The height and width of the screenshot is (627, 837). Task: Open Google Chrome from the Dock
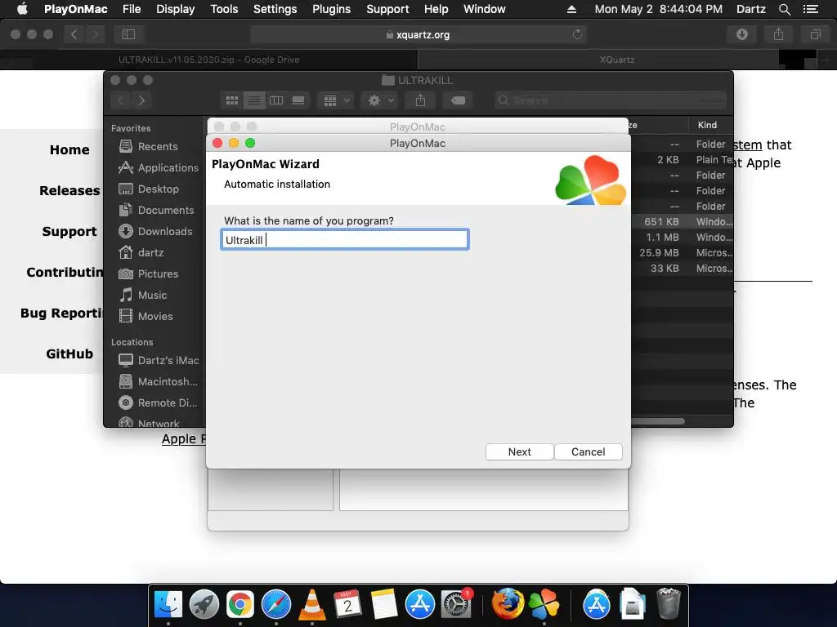click(240, 605)
